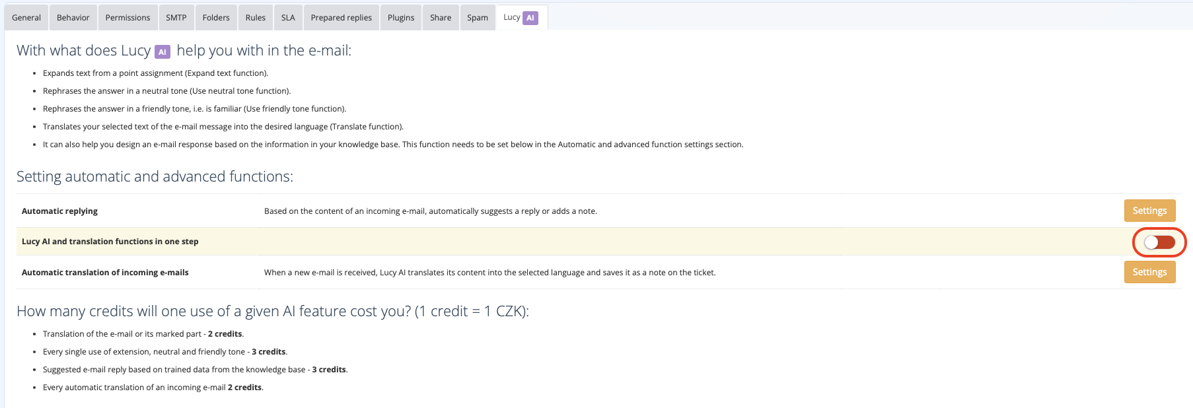Go to the Share tab
Viewport: 1193px width, 408px height.
coord(441,18)
